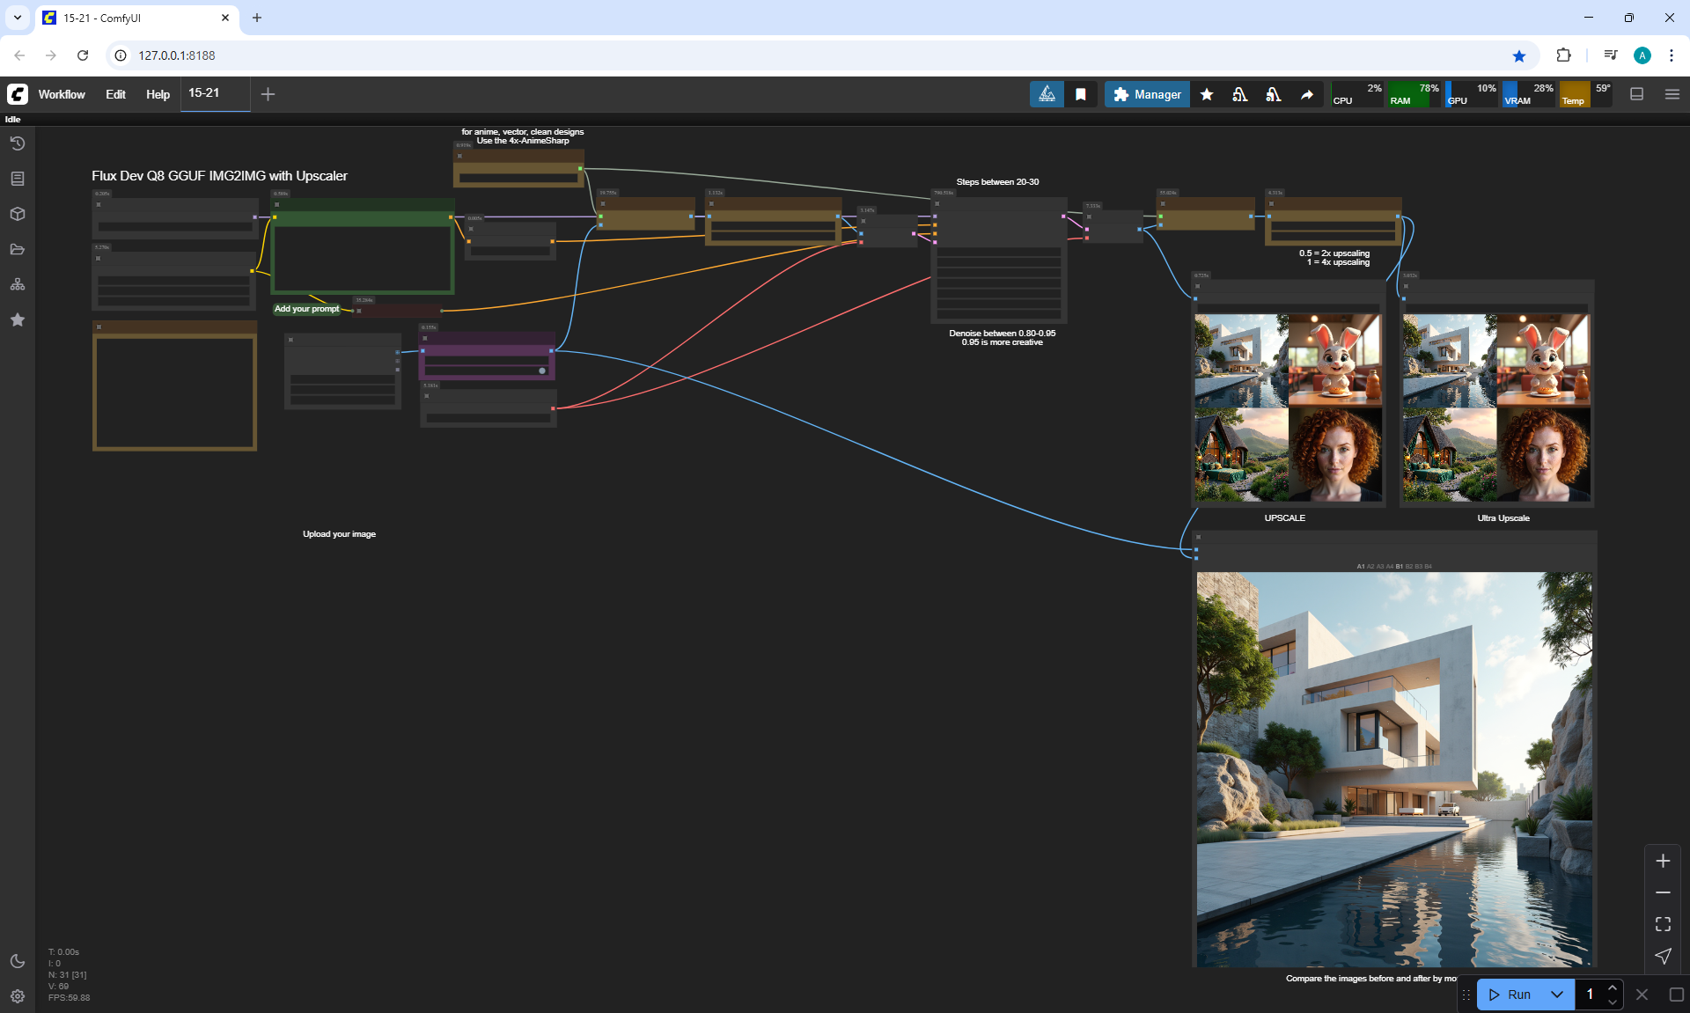The width and height of the screenshot is (1690, 1013).
Task: Click the share arrow icon in toolbar
Action: [1307, 94]
